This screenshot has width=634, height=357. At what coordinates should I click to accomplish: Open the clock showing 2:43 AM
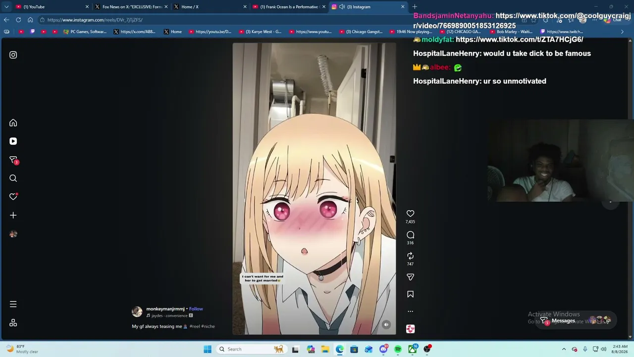coord(620,349)
